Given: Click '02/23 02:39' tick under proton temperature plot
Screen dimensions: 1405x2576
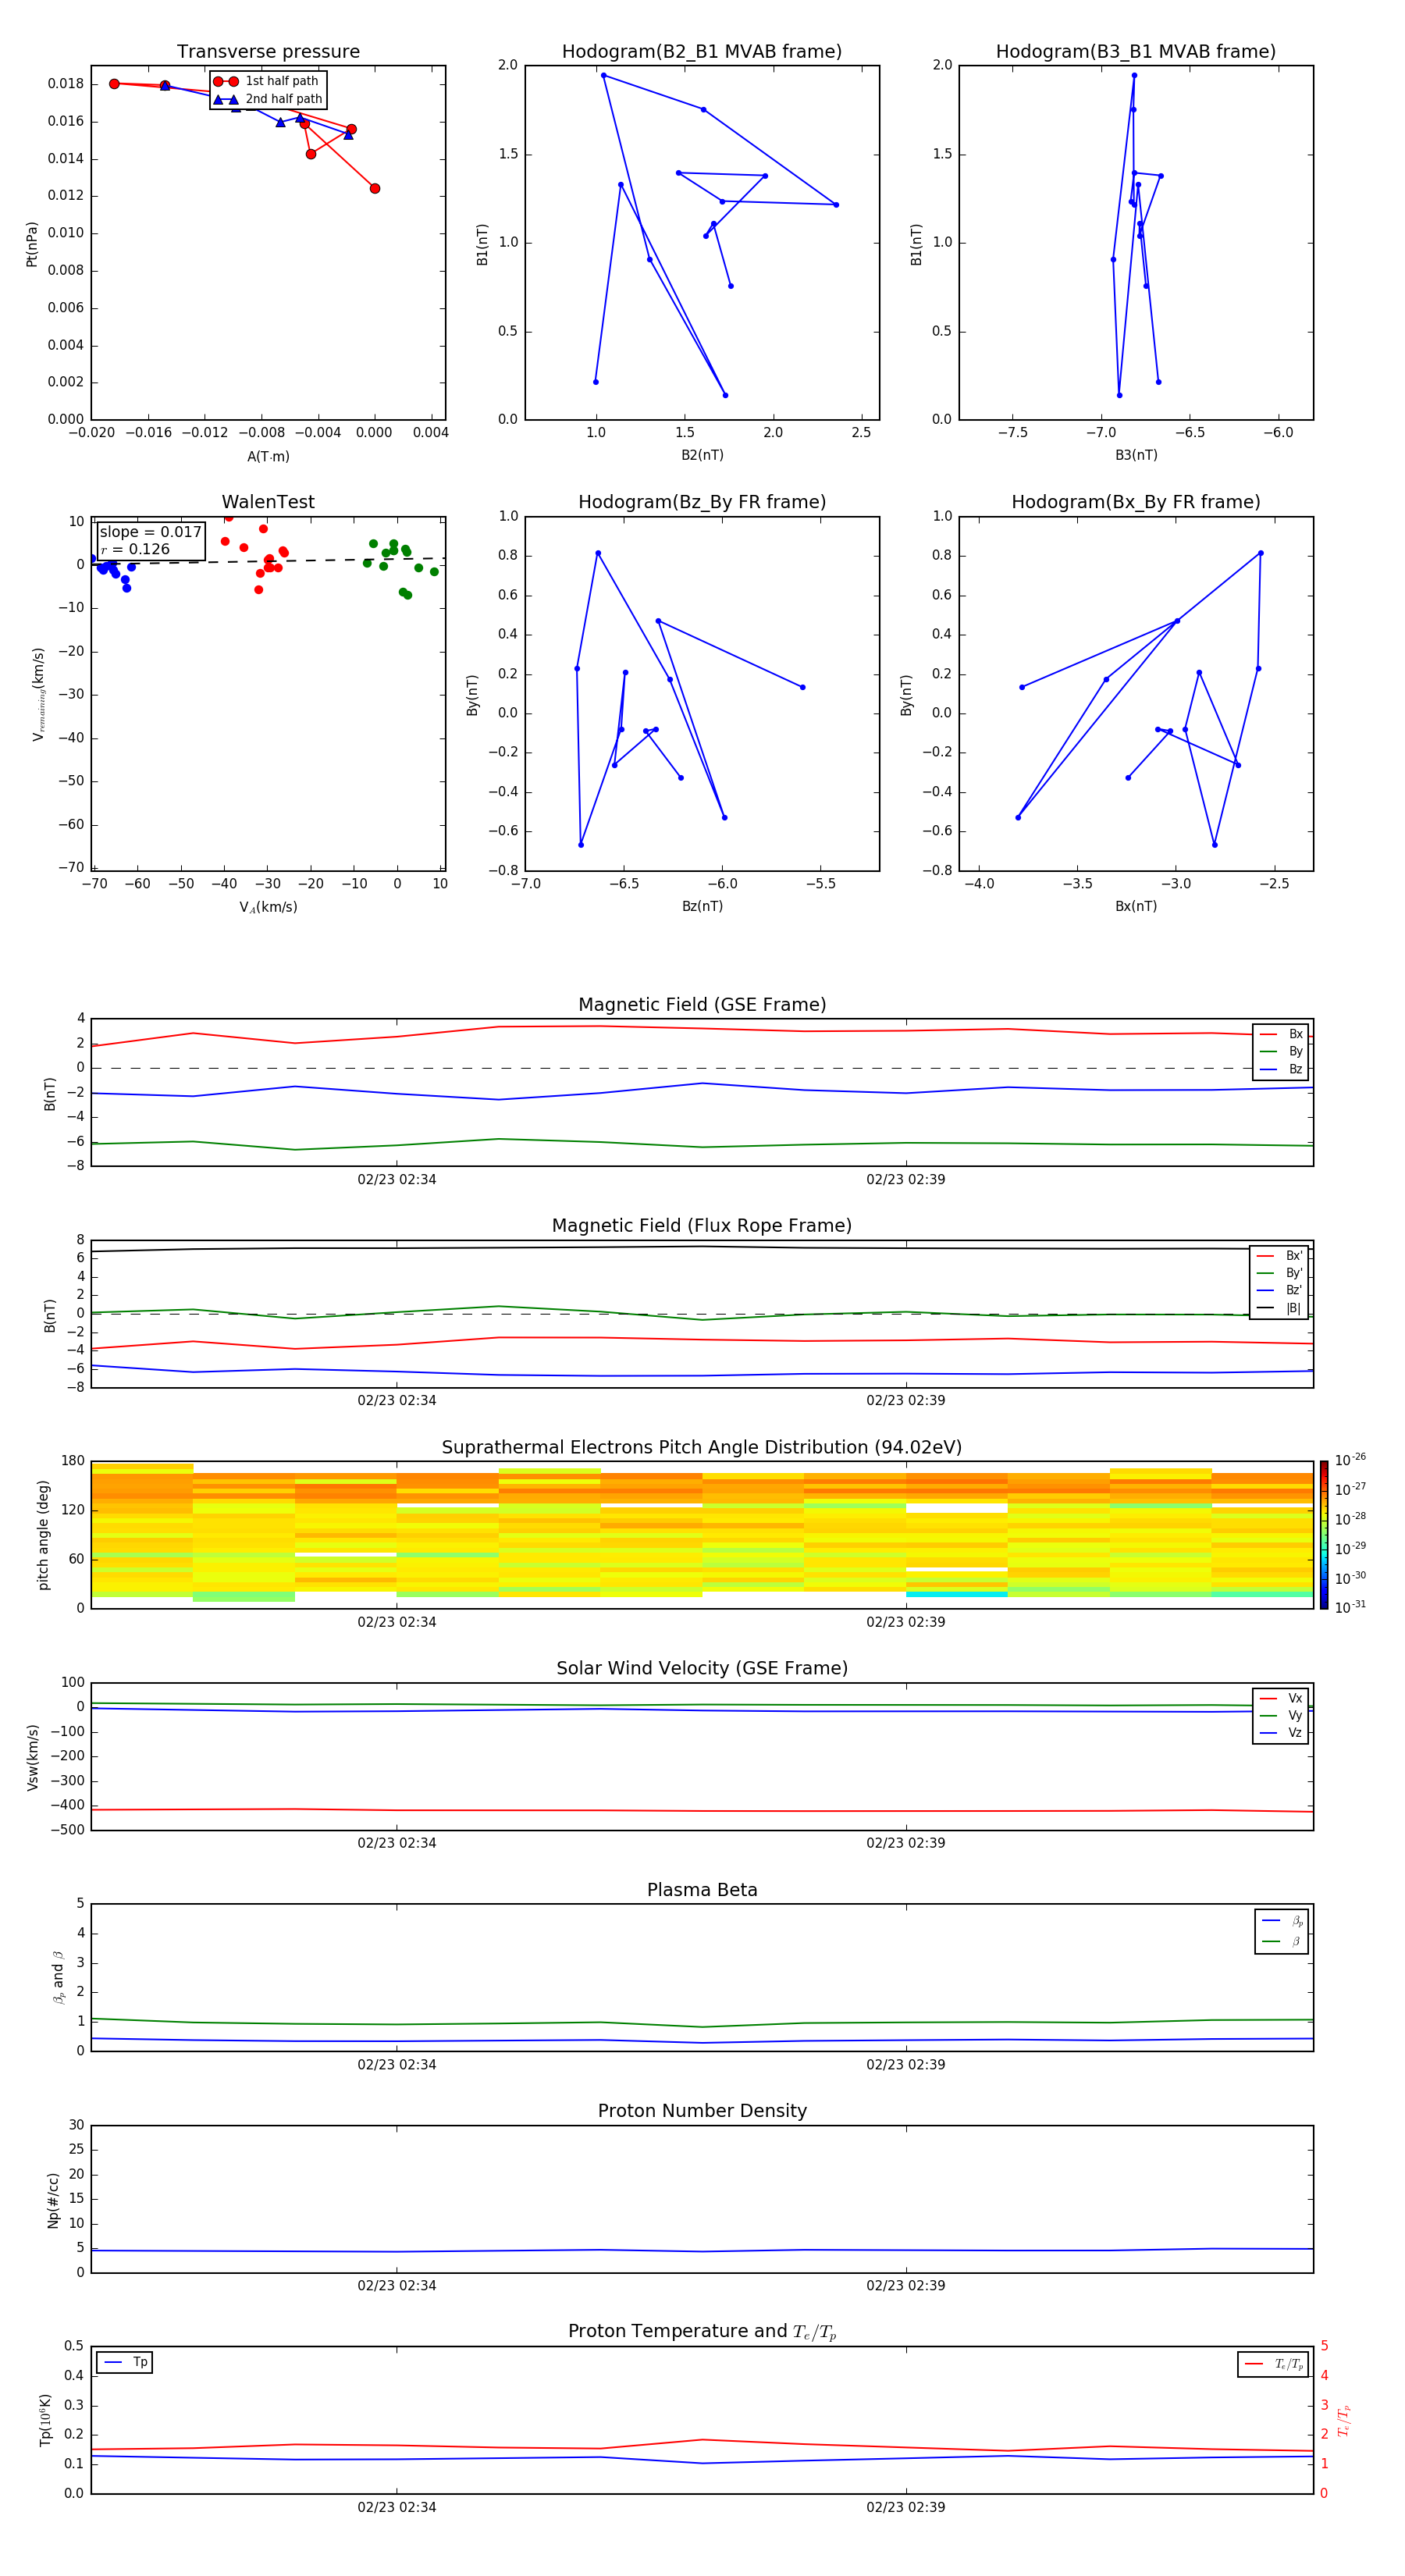Looking at the screenshot, I should click(906, 2507).
